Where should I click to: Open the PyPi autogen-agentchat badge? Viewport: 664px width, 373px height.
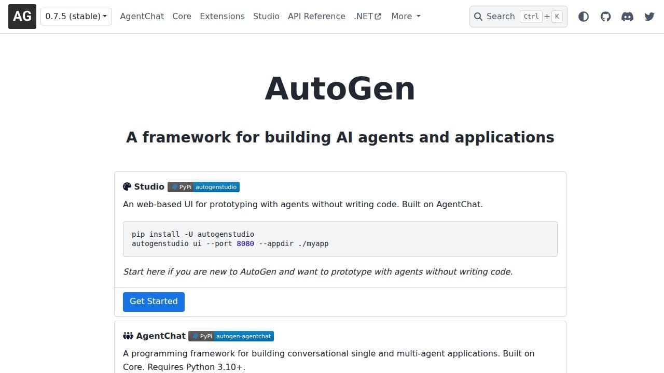pyautogui.click(x=231, y=336)
